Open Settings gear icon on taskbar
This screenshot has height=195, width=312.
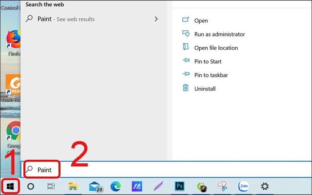265,187
